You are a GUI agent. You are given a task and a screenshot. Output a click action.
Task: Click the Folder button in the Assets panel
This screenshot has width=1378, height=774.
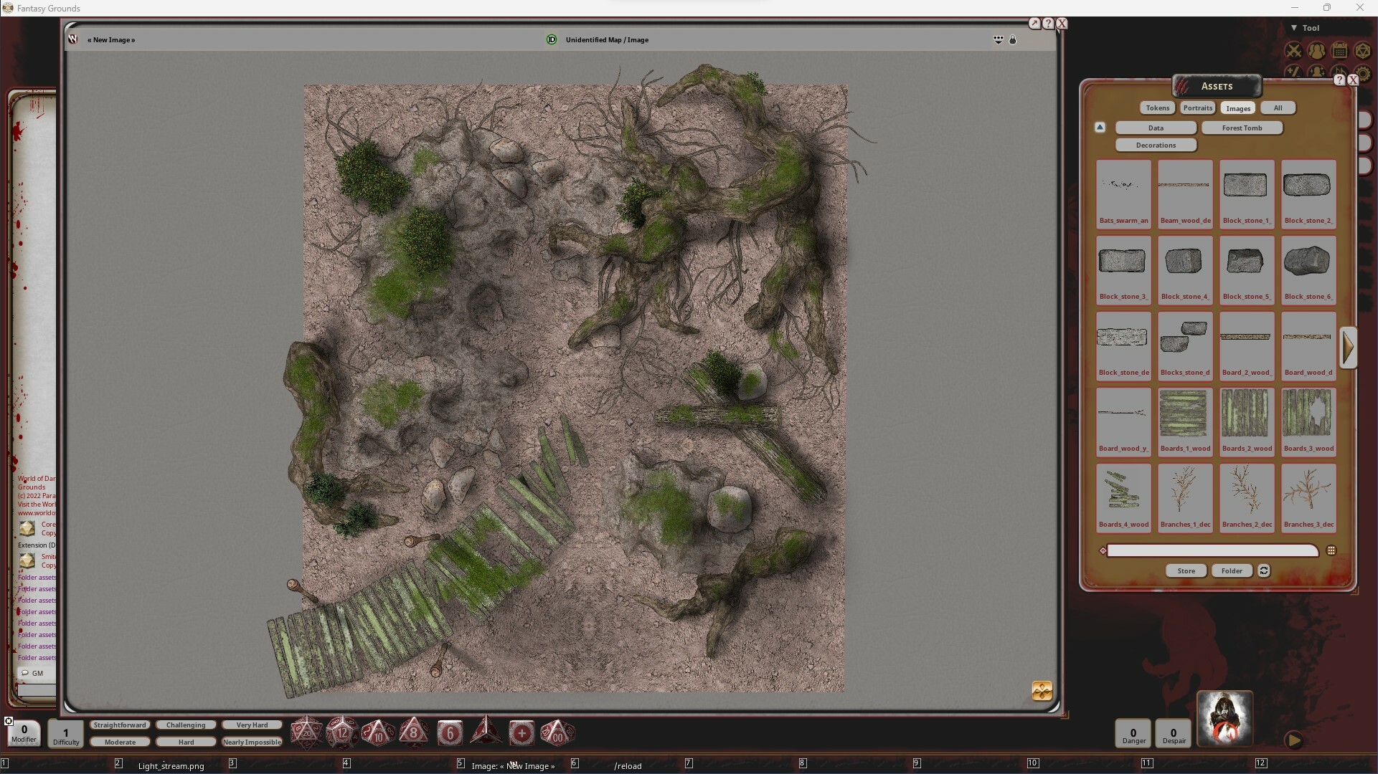point(1232,570)
